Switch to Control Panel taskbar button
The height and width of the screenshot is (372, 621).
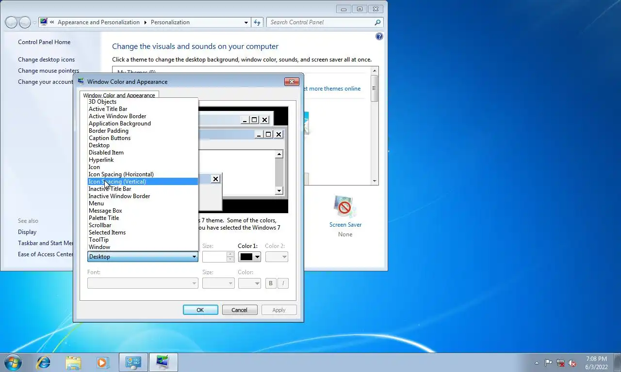coord(133,362)
